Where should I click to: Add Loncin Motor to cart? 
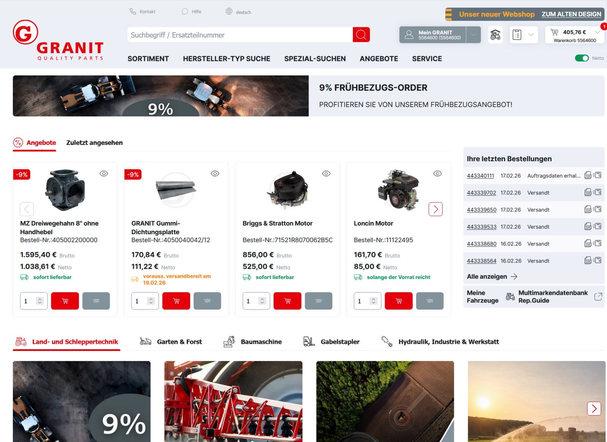coord(398,301)
